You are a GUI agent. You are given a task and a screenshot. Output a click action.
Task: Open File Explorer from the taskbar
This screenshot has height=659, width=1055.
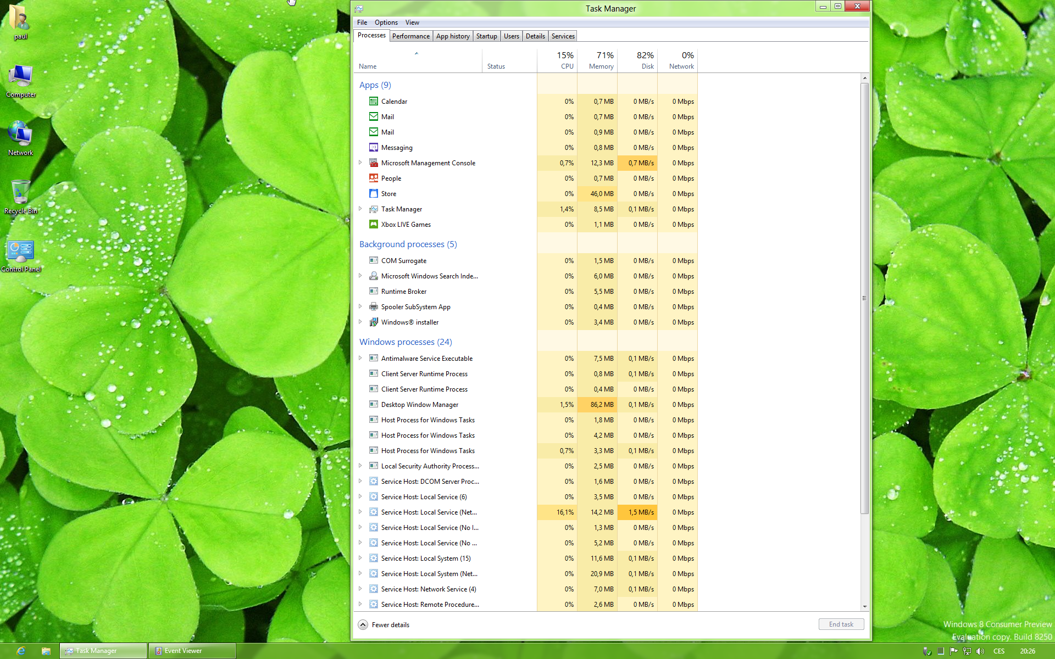pos(46,651)
